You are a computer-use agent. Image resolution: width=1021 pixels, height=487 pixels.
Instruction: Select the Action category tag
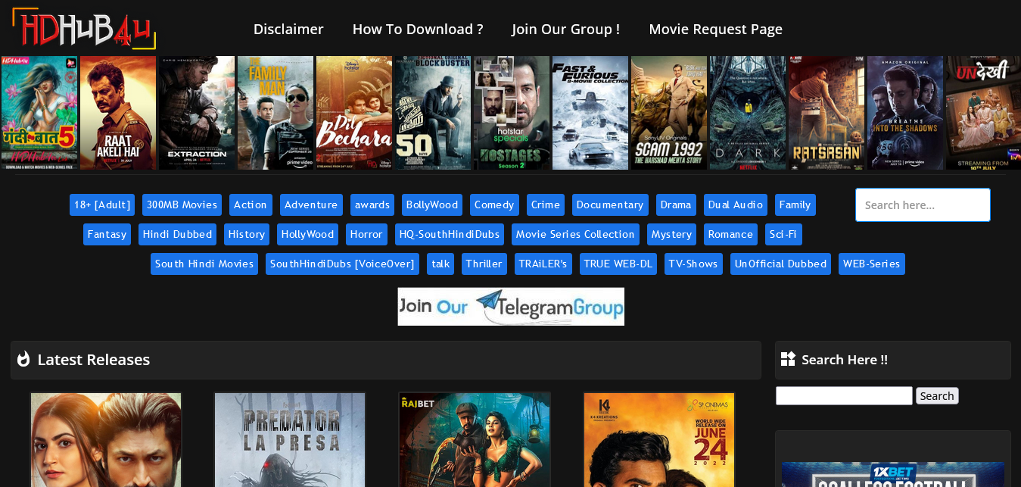[251, 204]
